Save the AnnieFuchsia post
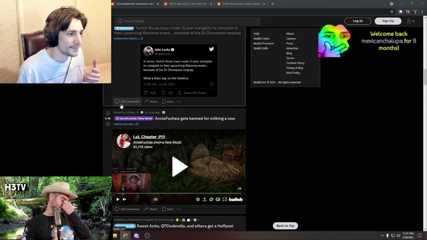Screen dimensions: 427x240 pos(167,209)
